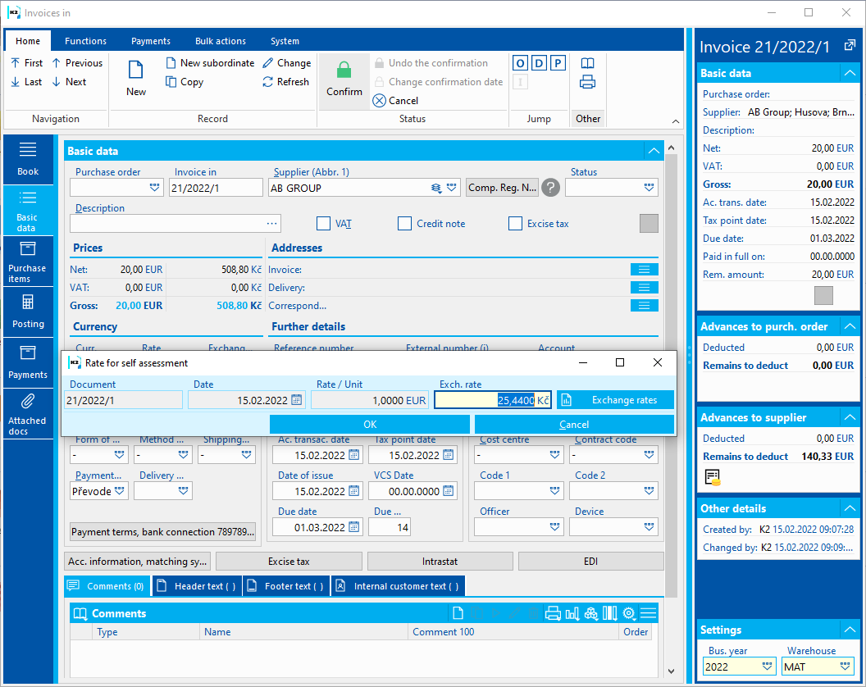Click the gray color swatch beside Excise tax
Viewport: 866px width, 687px height.
649,223
